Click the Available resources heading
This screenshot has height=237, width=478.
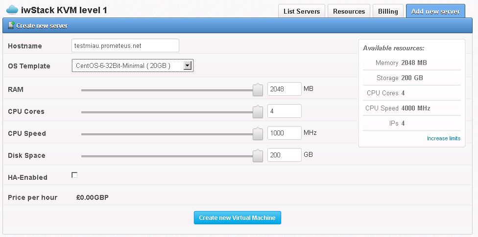(x=394, y=48)
